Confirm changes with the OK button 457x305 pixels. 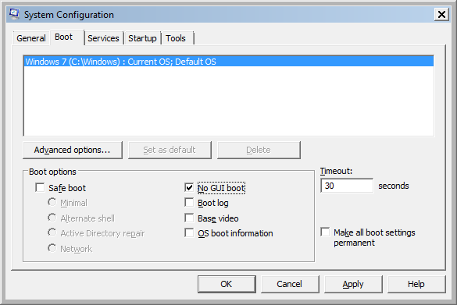click(x=227, y=284)
